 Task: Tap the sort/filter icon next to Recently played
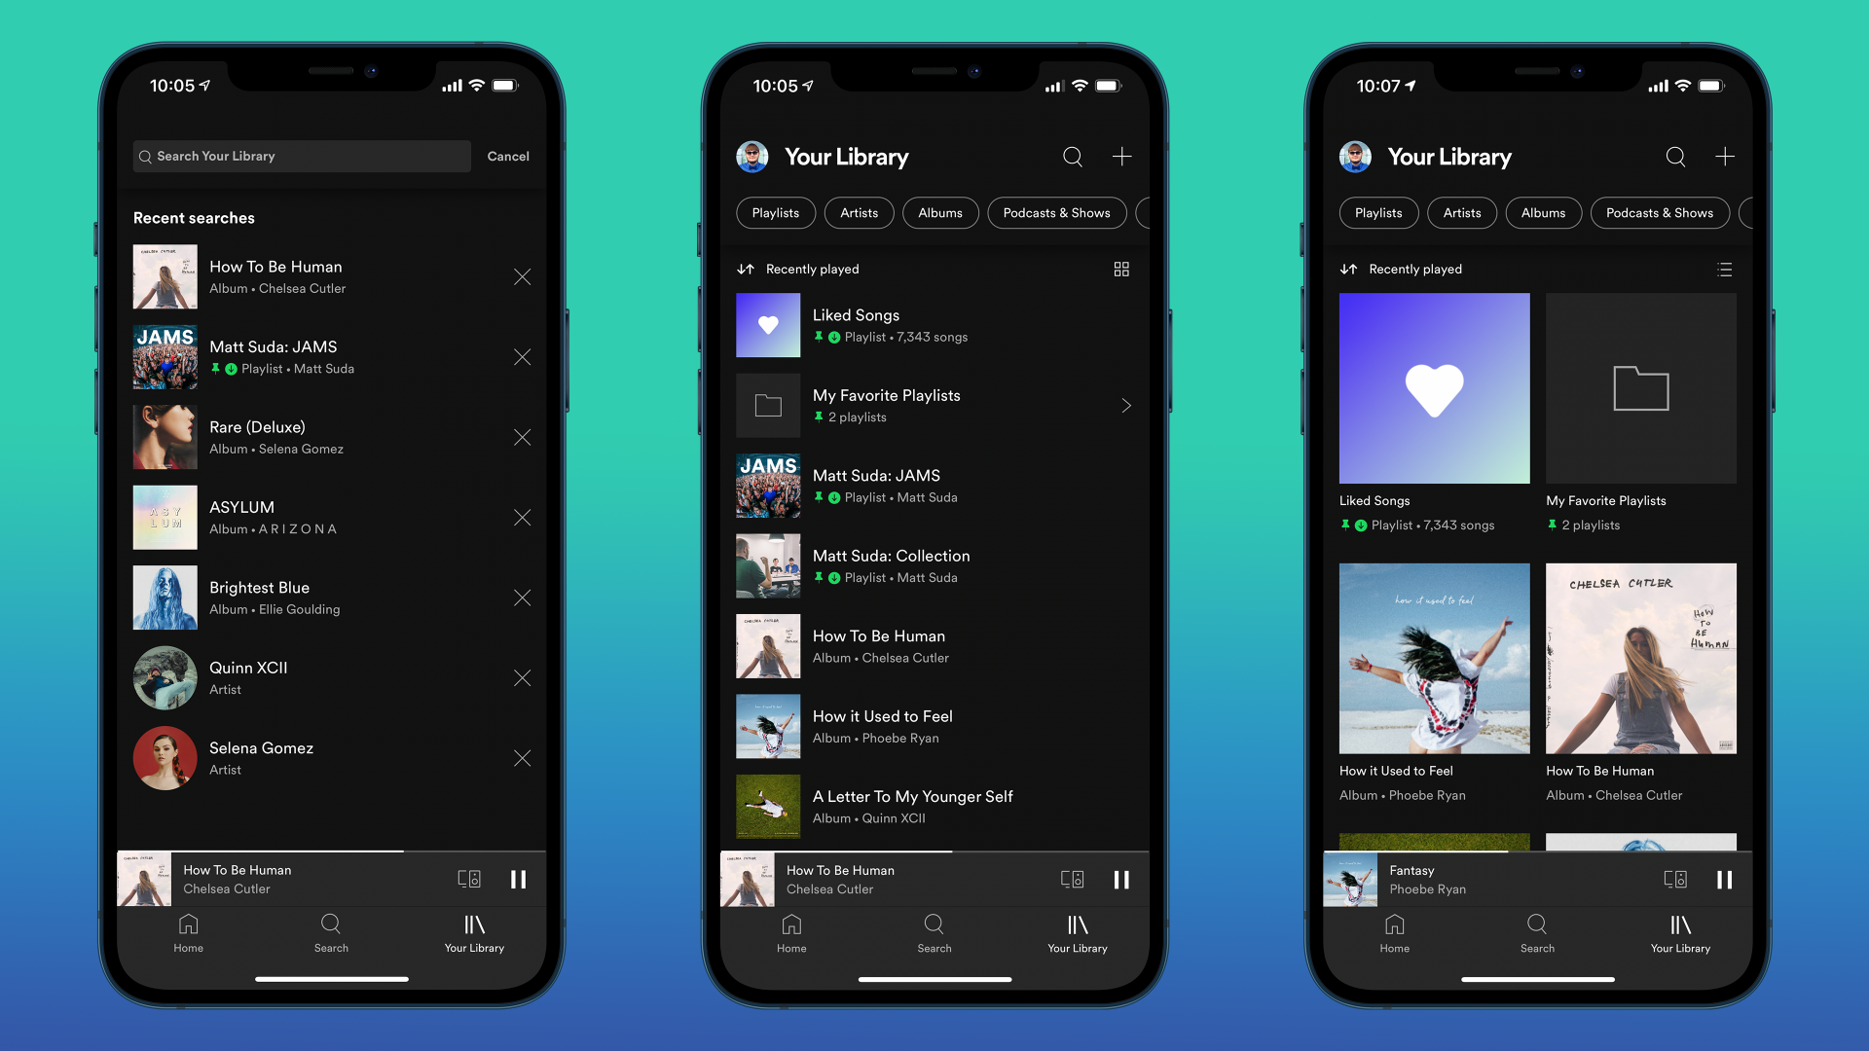[747, 269]
